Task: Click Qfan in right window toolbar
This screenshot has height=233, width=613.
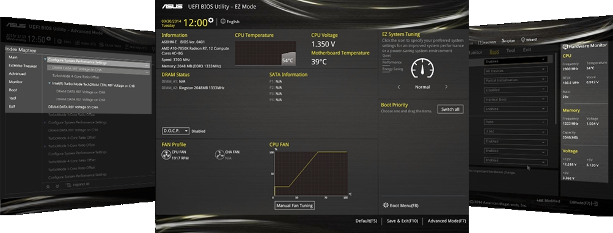Action: pyautogui.click(x=508, y=40)
